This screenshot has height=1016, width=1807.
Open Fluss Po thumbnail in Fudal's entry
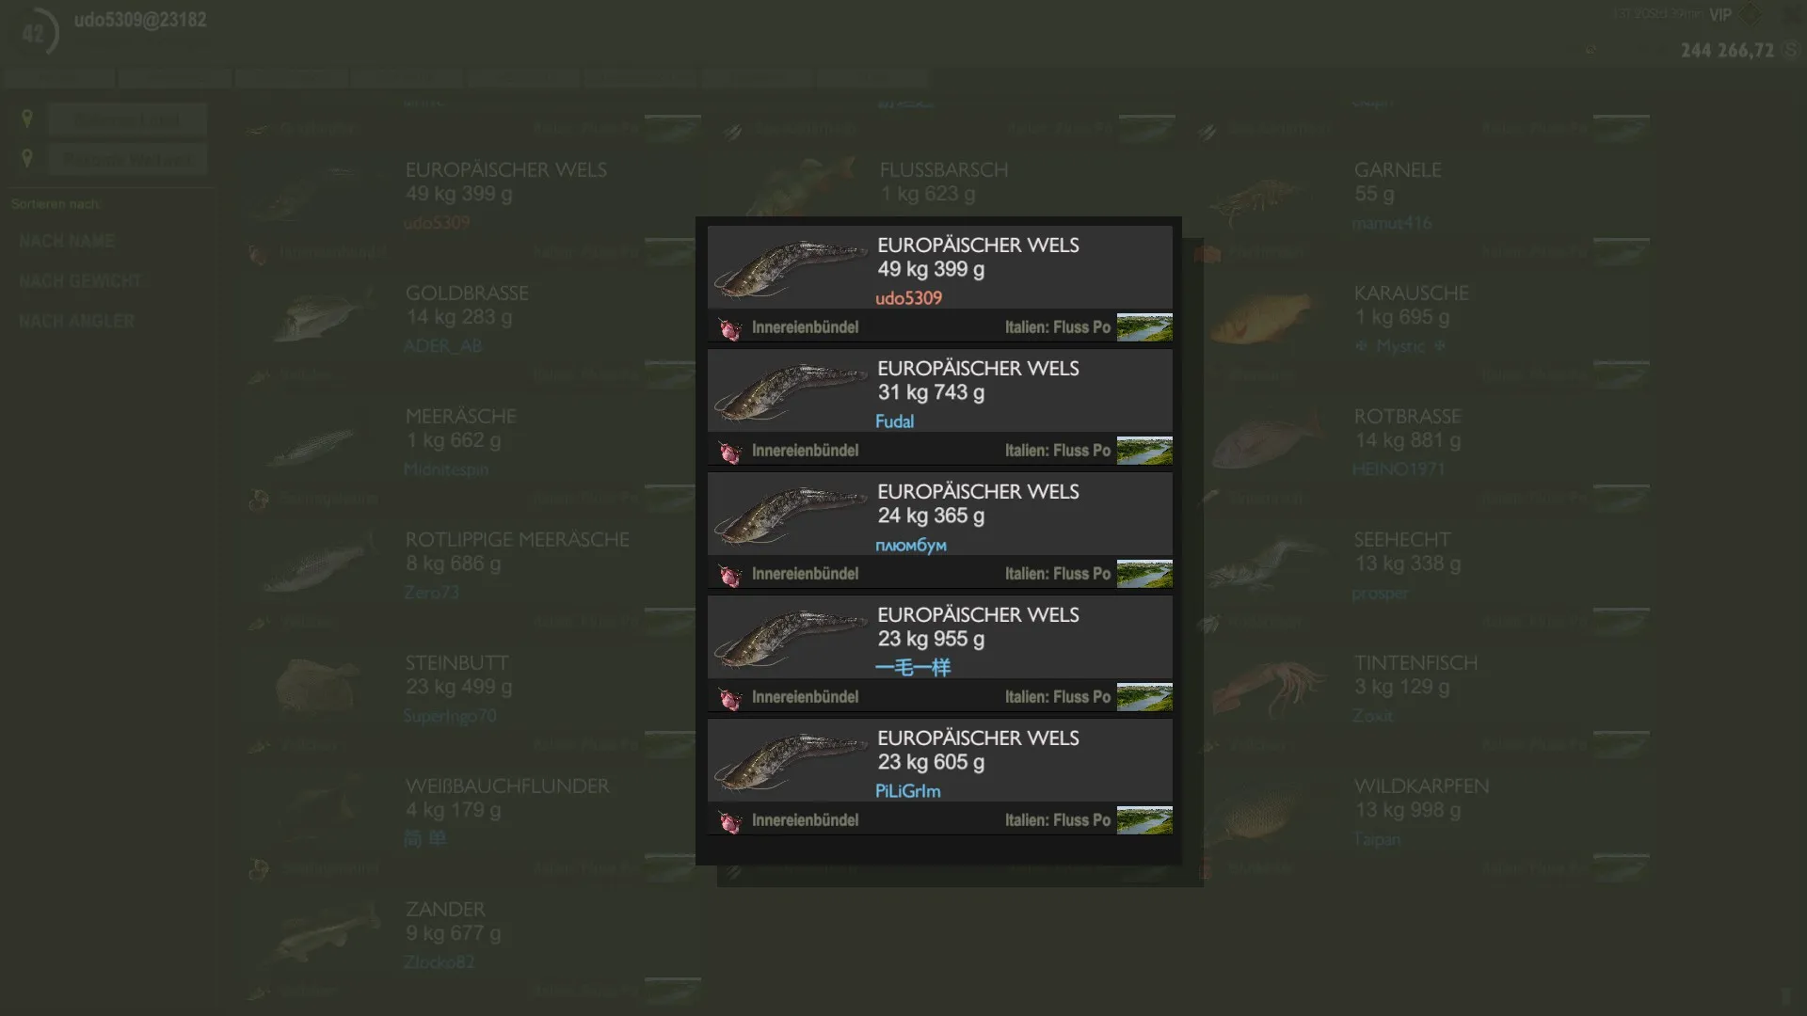tap(1144, 451)
